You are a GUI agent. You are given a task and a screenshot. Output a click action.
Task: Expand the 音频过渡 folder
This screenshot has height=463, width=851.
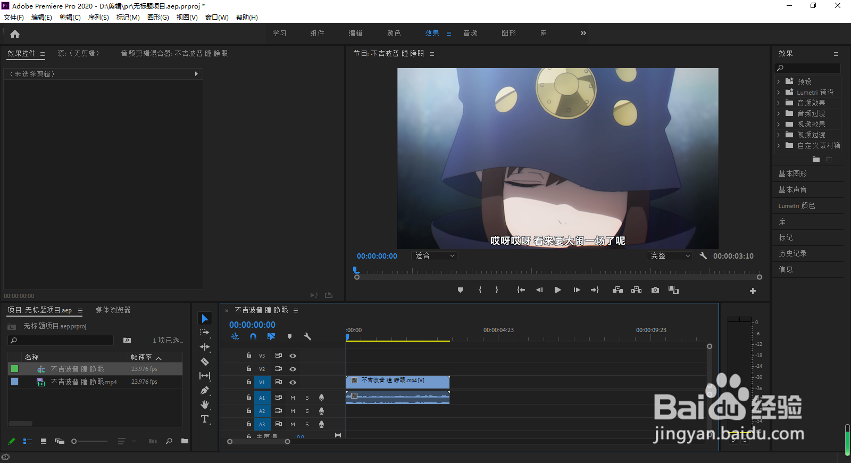point(778,113)
